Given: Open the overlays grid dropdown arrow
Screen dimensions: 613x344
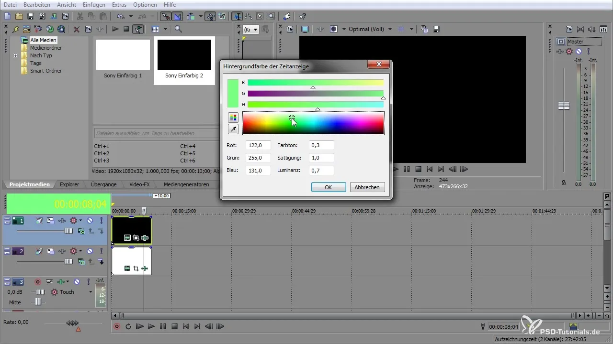Looking at the screenshot, I should click(x=411, y=29).
